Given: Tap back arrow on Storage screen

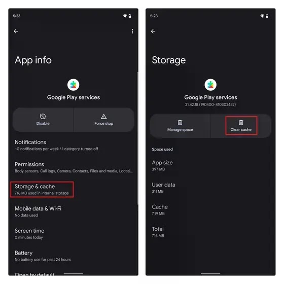Looking at the screenshot, I should (x=153, y=31).
